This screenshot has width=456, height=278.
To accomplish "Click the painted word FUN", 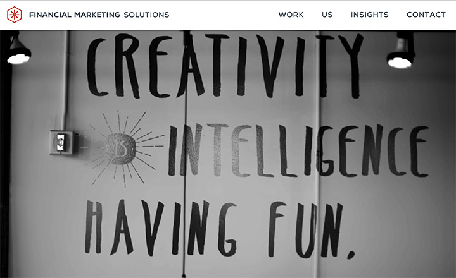I will coord(305,230).
